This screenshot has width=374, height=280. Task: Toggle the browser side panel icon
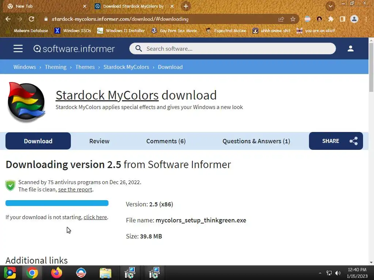click(342, 19)
